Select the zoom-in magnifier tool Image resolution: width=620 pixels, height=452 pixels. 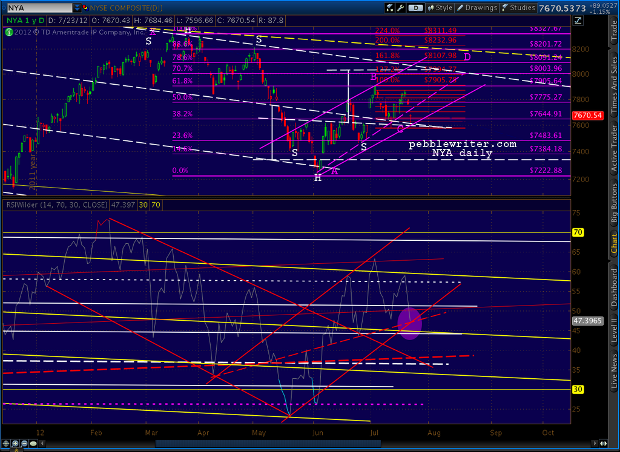(14, 444)
